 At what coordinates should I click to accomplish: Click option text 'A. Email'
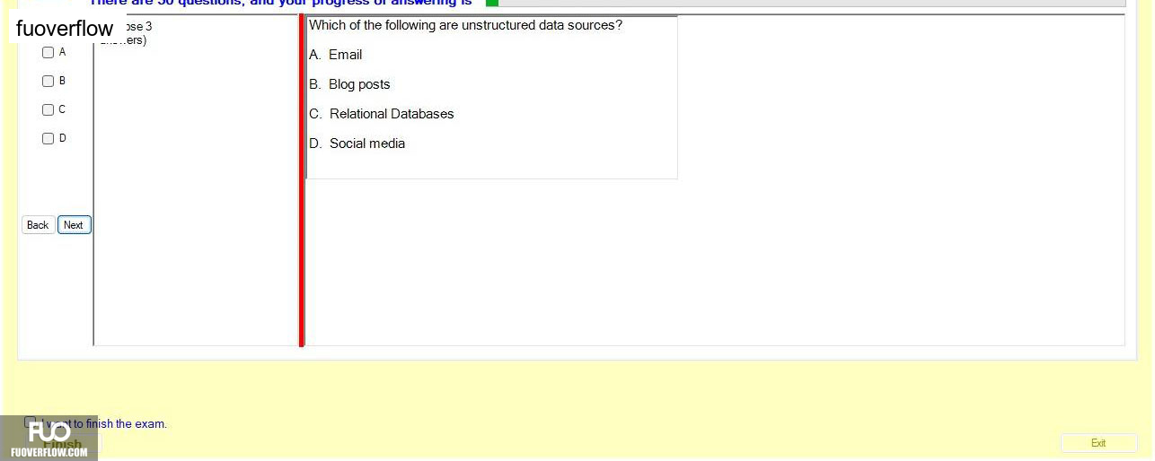pos(335,55)
